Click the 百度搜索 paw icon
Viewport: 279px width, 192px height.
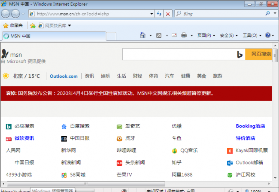pyautogui.click(x=64, y=127)
